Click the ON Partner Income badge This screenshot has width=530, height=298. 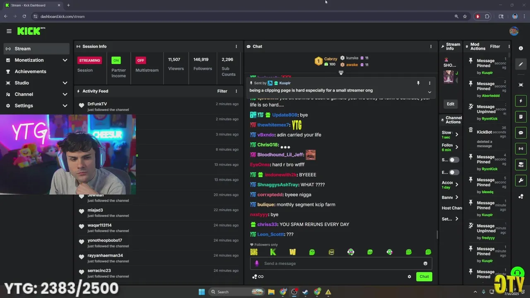tap(116, 60)
